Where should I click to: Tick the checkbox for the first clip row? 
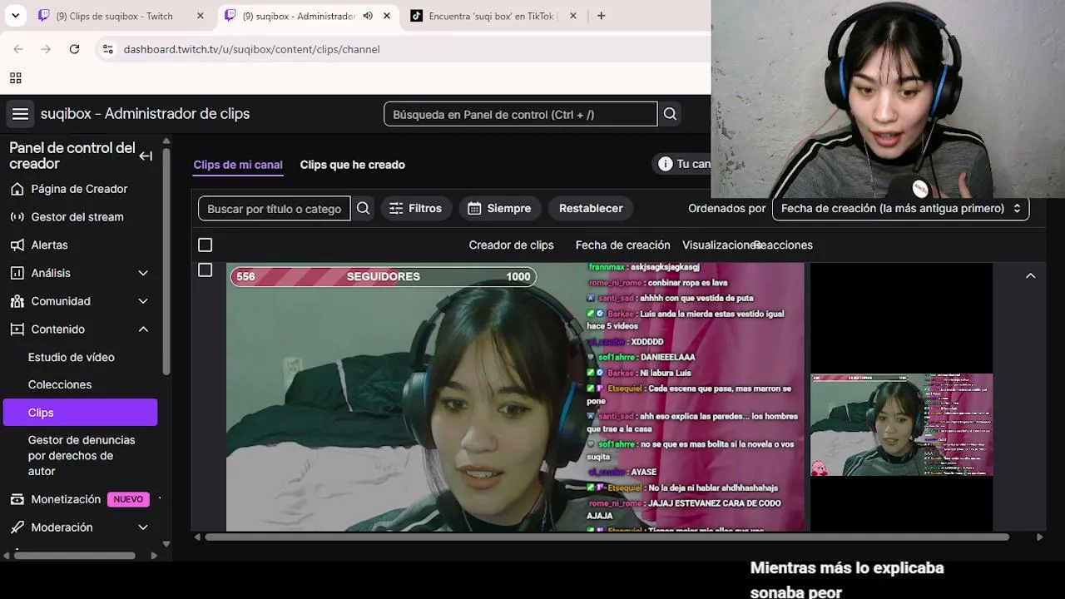(206, 270)
